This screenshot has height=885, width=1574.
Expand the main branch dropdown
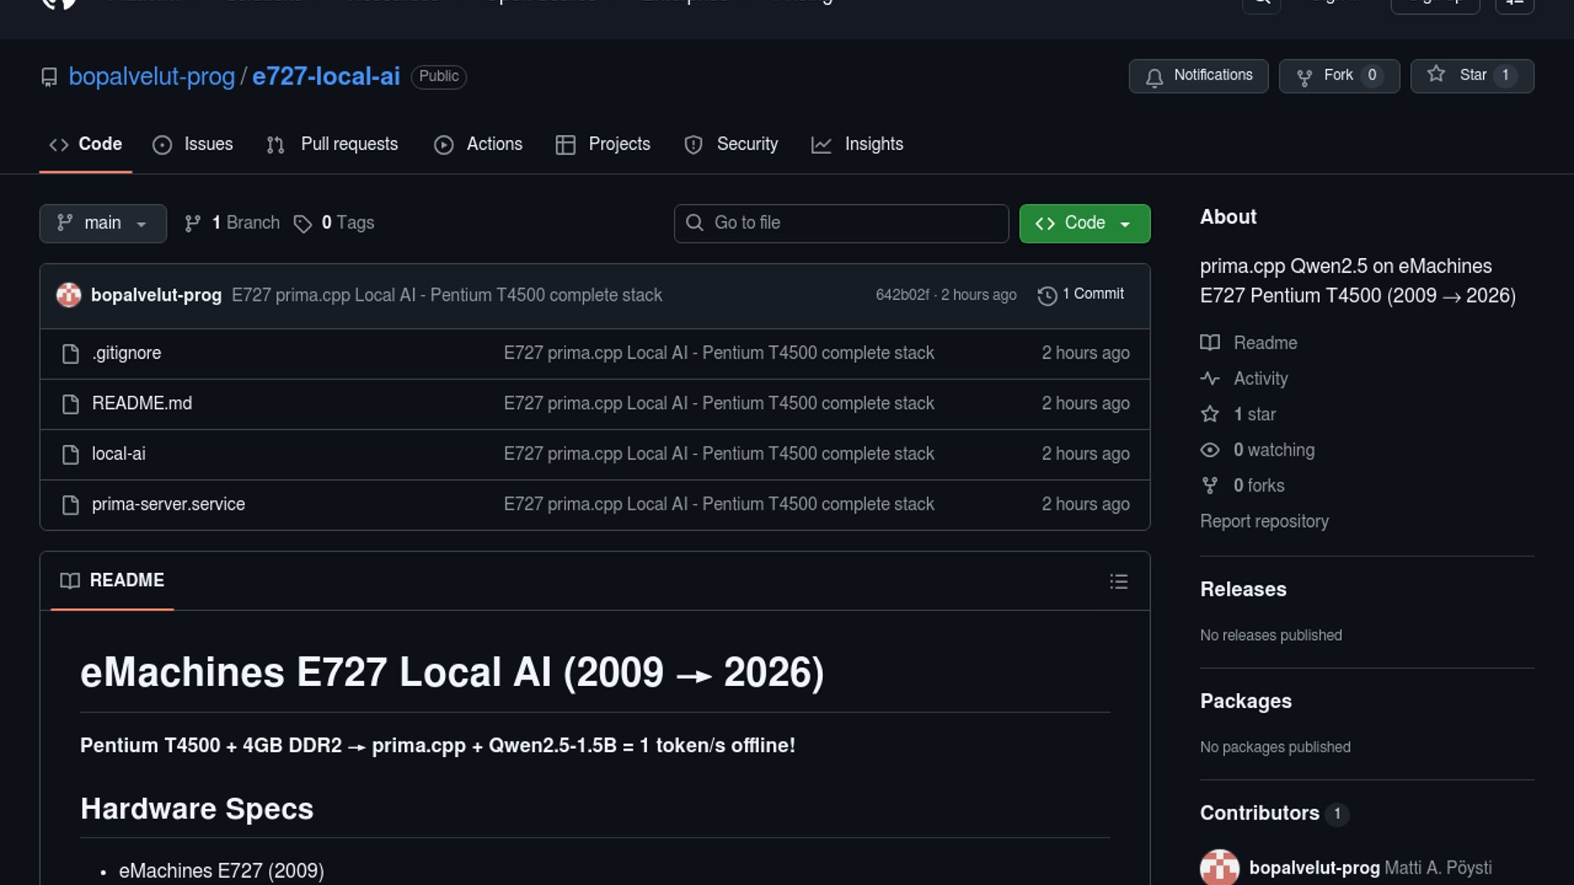[102, 224]
